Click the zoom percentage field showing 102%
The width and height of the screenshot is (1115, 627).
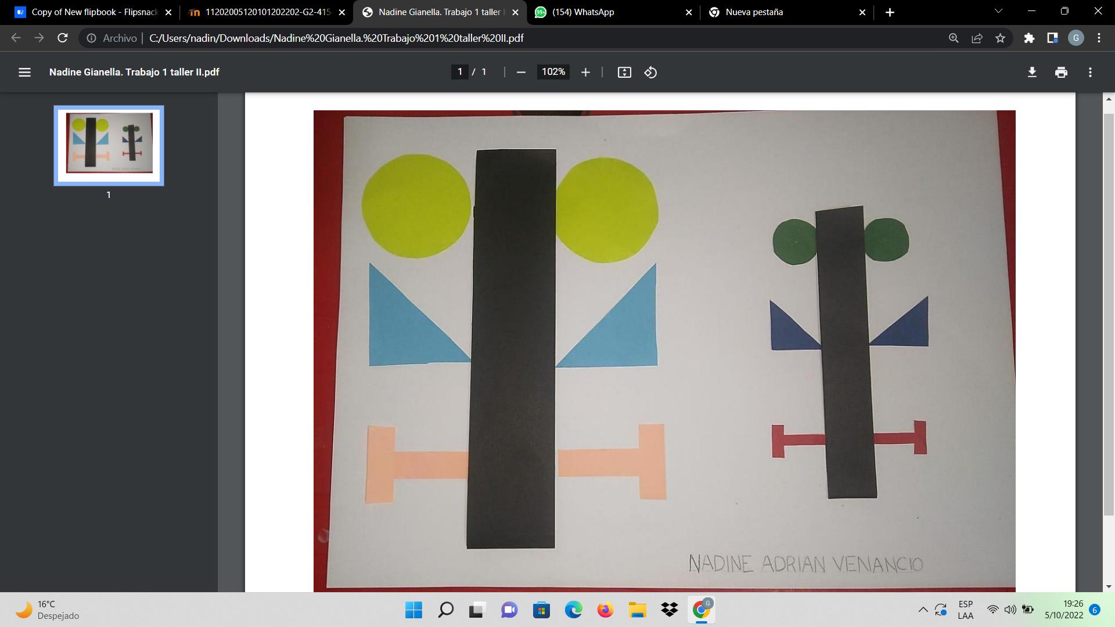[x=553, y=72]
